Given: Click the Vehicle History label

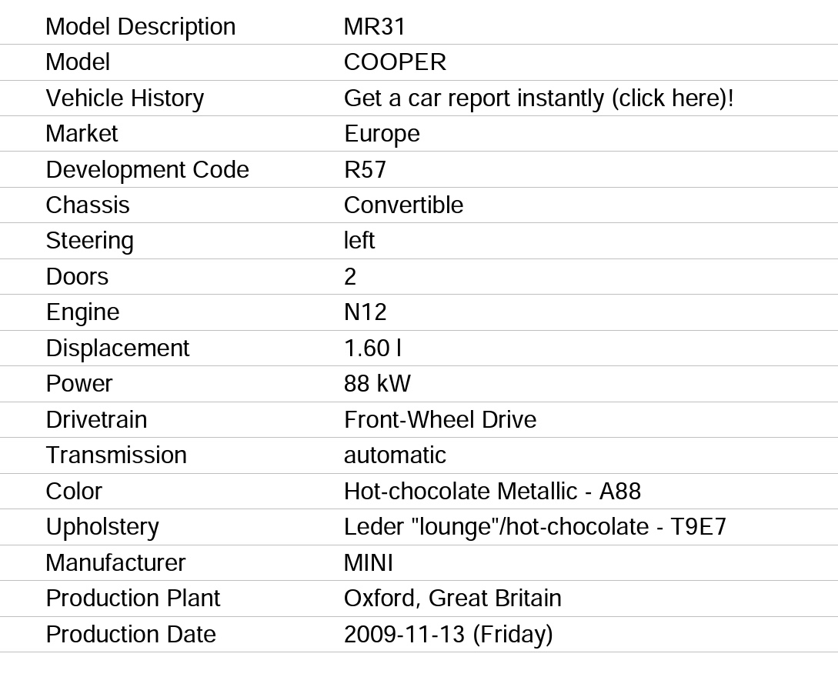Looking at the screenshot, I should [125, 98].
